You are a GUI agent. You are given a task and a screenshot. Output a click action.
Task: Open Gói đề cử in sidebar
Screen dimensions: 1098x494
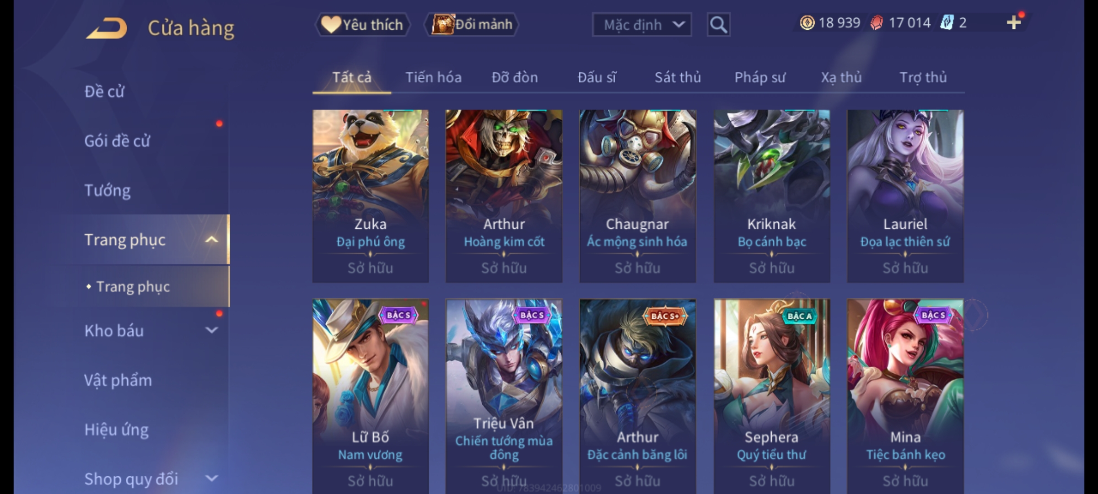pyautogui.click(x=117, y=141)
